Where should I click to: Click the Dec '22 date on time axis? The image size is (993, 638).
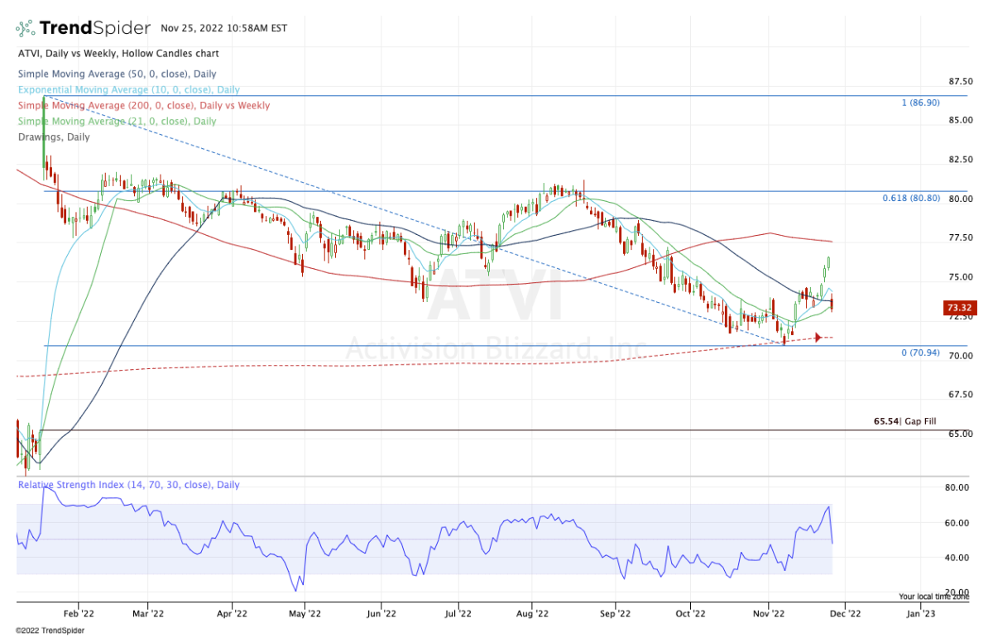pyautogui.click(x=844, y=613)
